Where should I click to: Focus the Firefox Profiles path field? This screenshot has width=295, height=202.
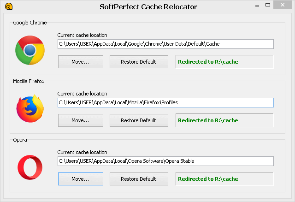(x=165, y=102)
